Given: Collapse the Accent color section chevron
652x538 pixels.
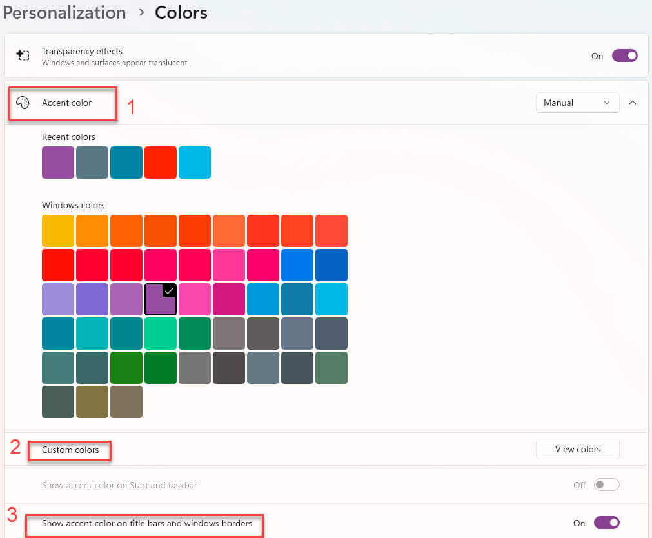Looking at the screenshot, I should (633, 103).
